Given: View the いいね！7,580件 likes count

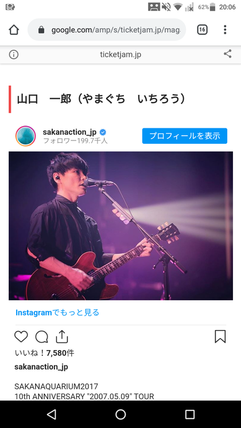Looking at the screenshot, I should point(44,353).
